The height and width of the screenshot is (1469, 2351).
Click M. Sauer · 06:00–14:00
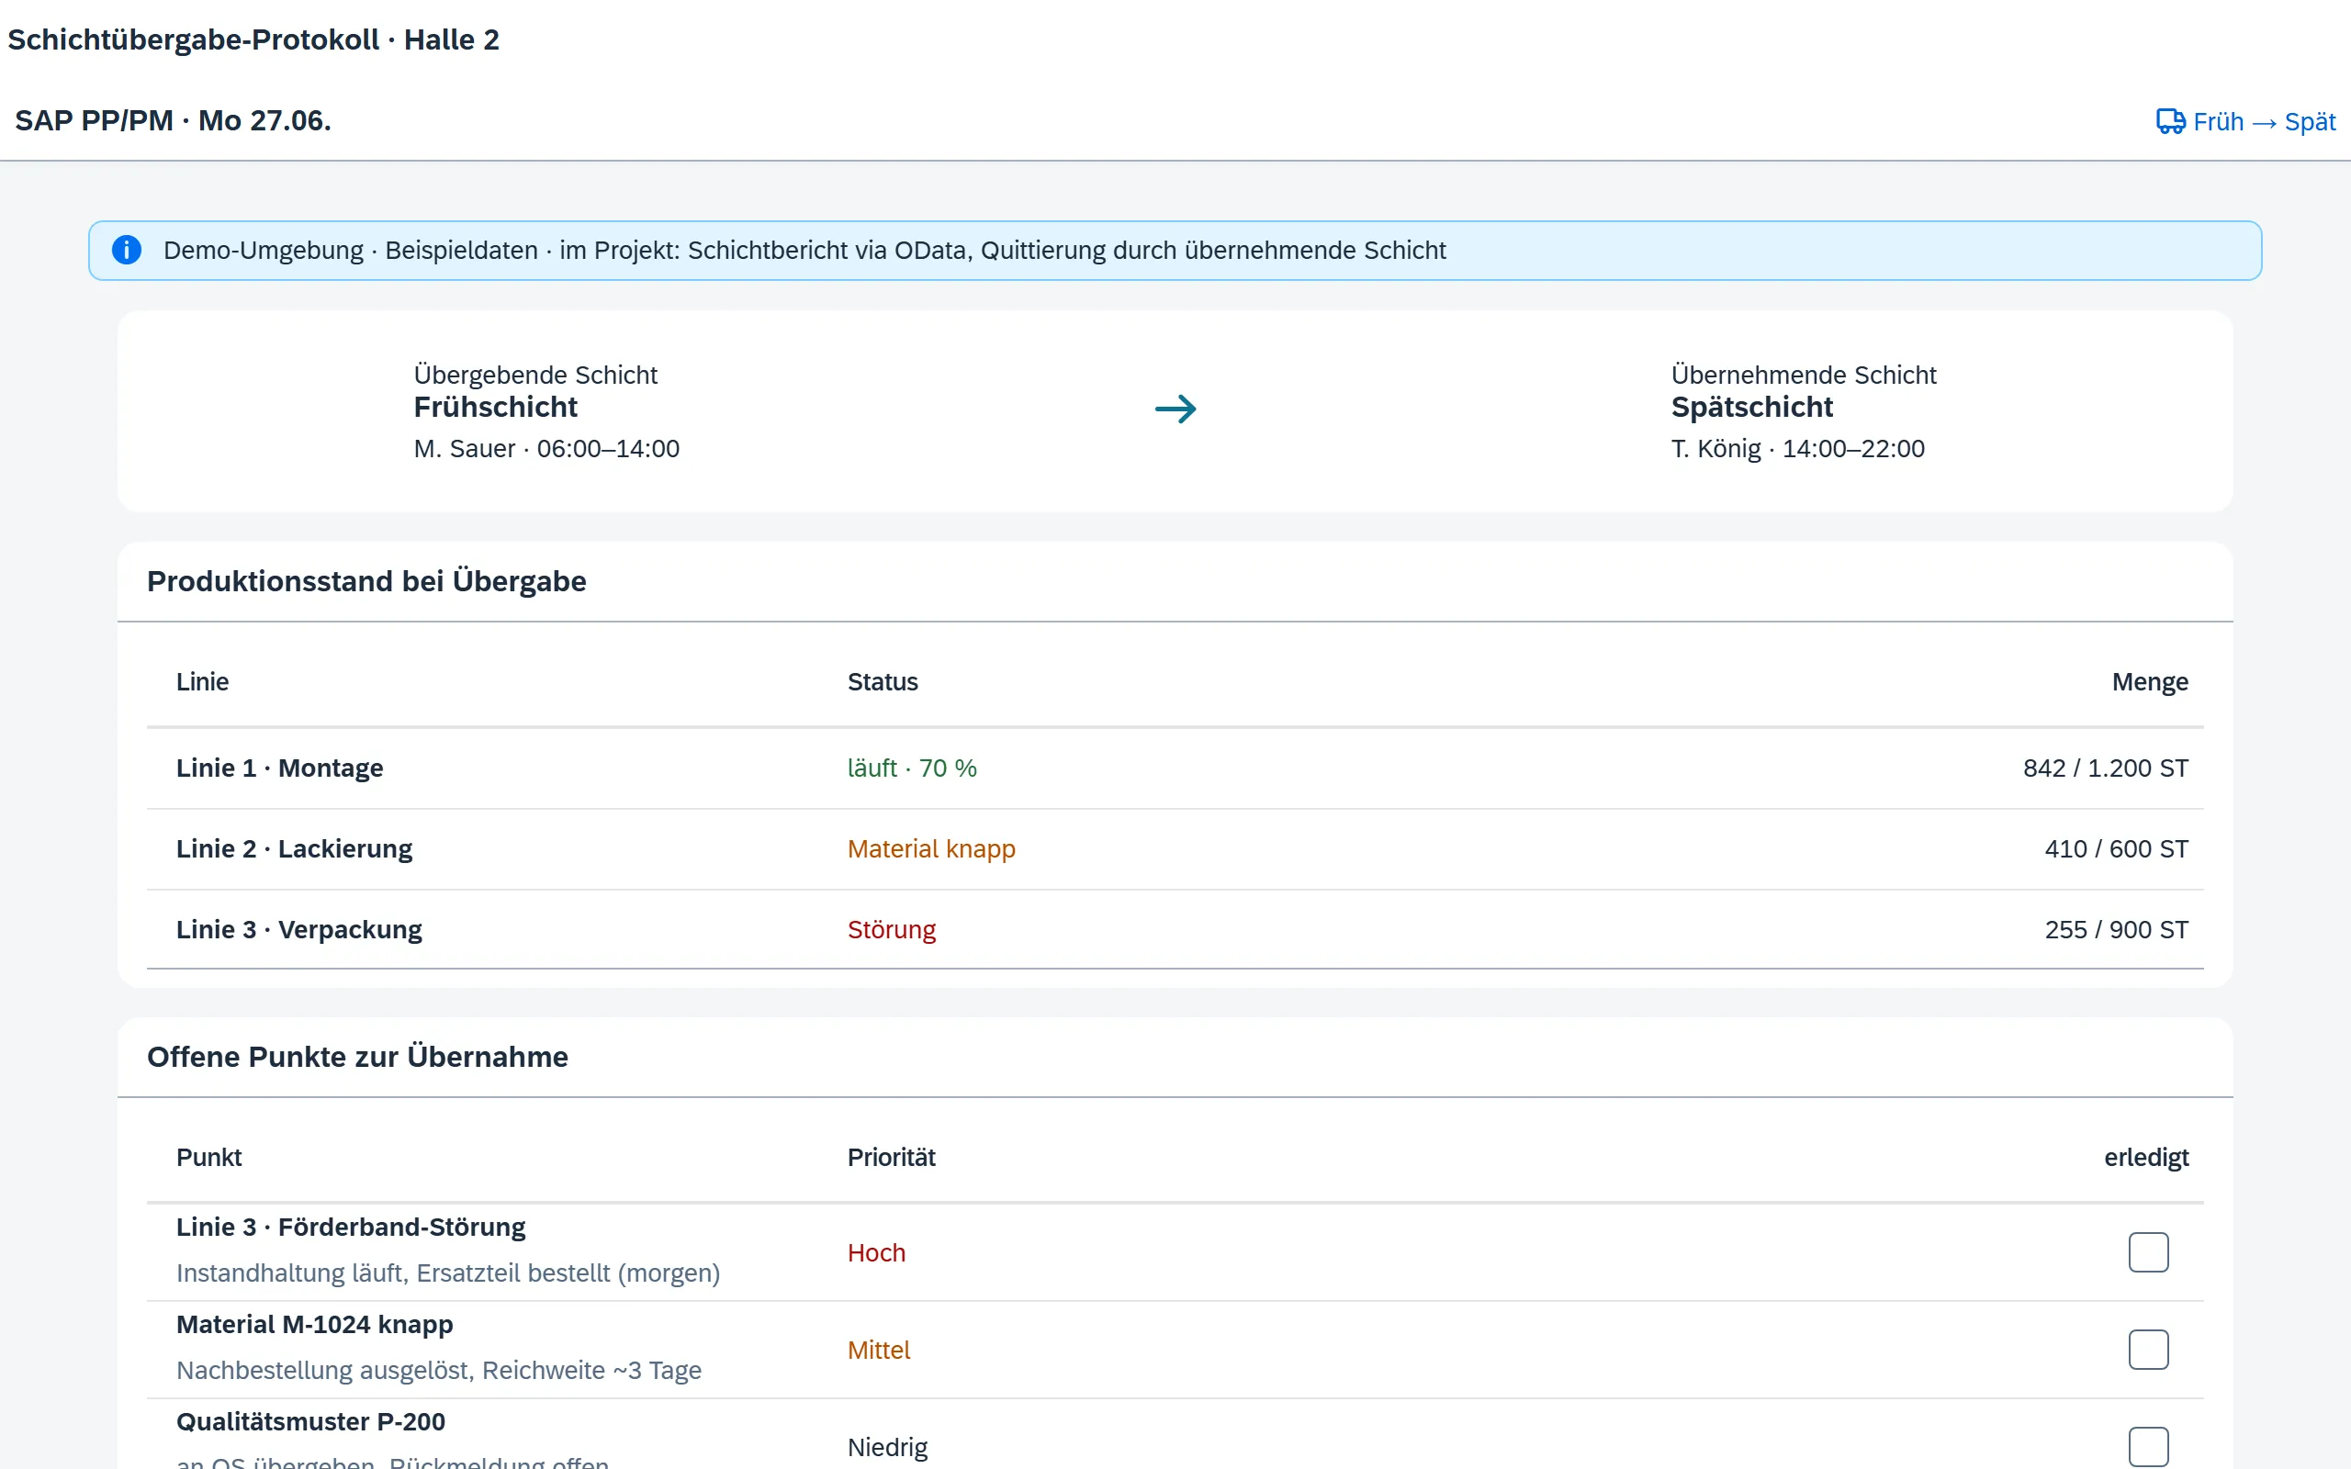(546, 449)
